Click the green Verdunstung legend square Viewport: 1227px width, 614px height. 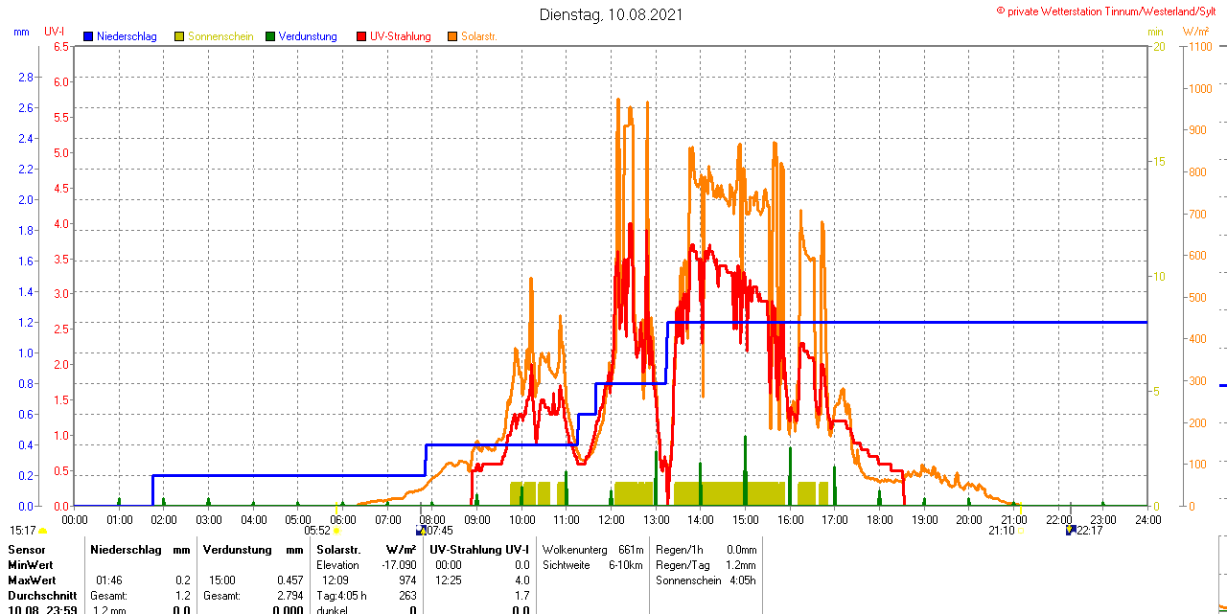(x=270, y=36)
